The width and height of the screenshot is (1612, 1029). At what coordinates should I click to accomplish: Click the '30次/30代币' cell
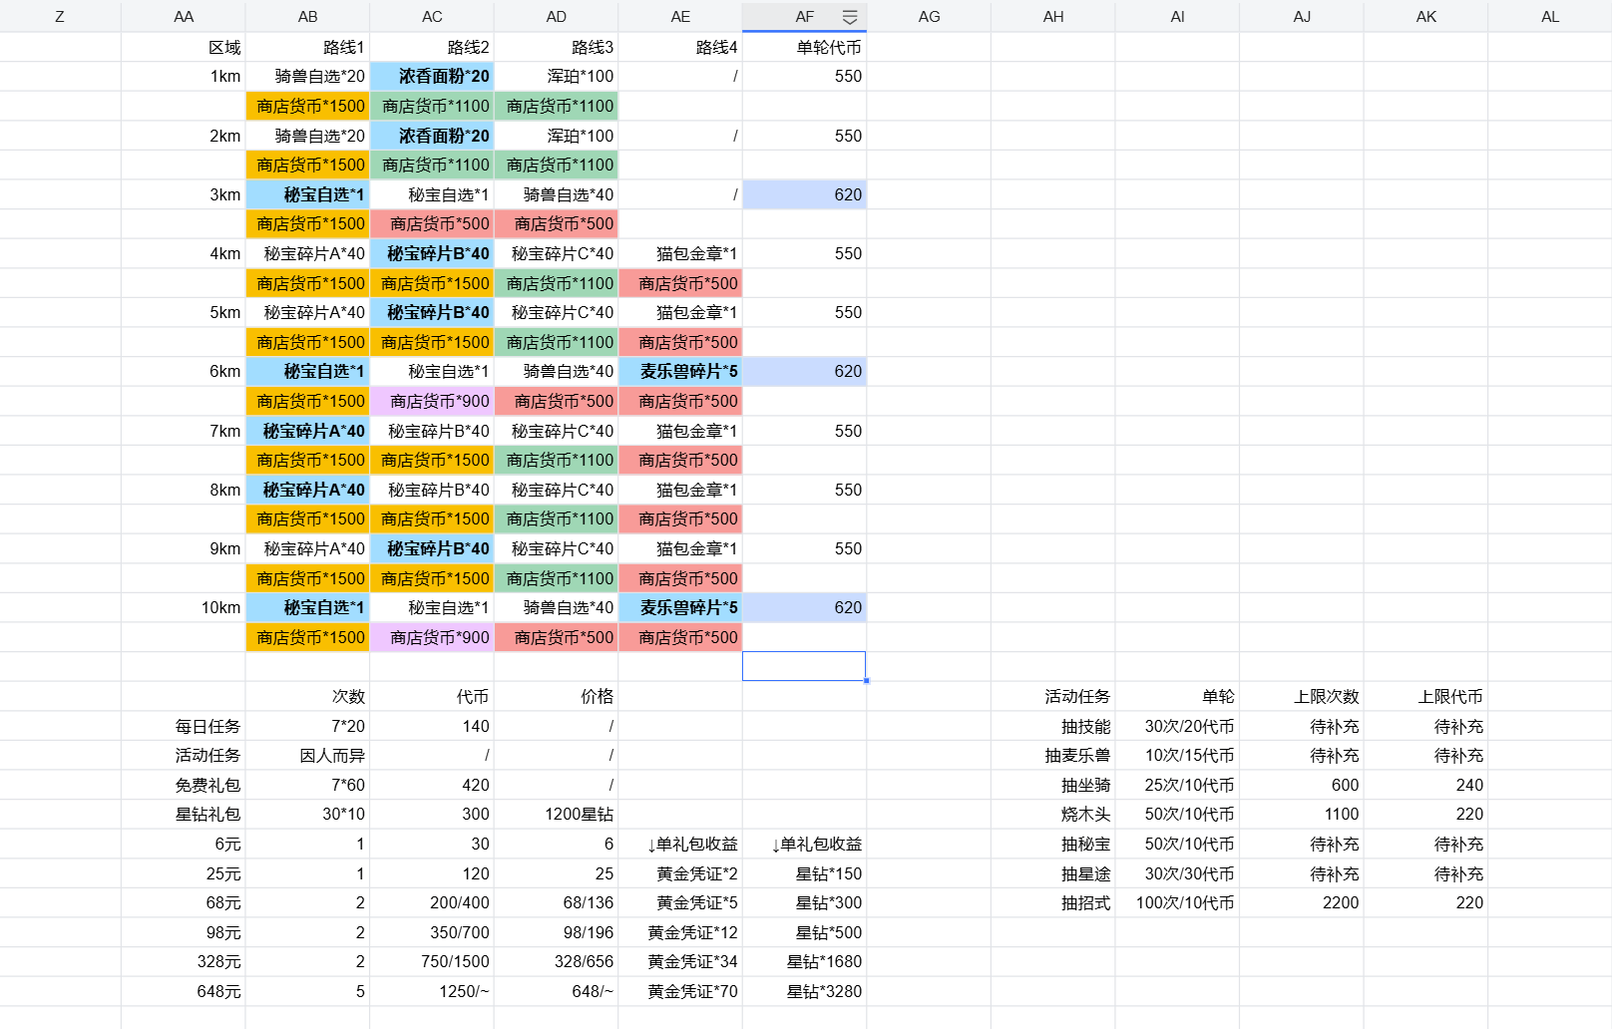[x=1177, y=873]
